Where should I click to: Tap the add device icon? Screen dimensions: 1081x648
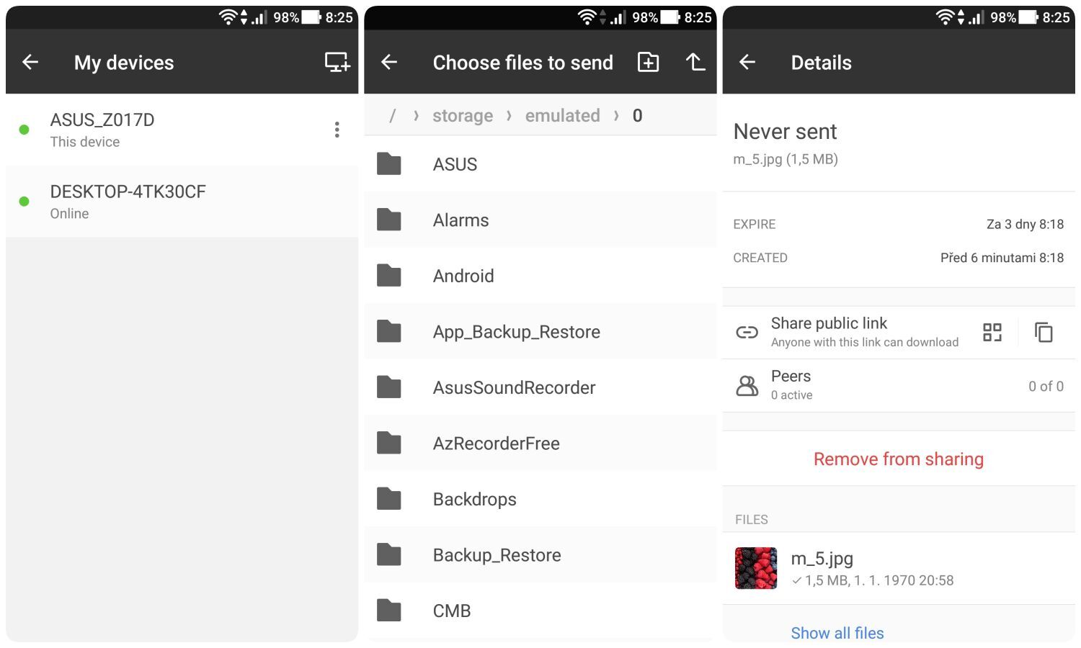337,63
